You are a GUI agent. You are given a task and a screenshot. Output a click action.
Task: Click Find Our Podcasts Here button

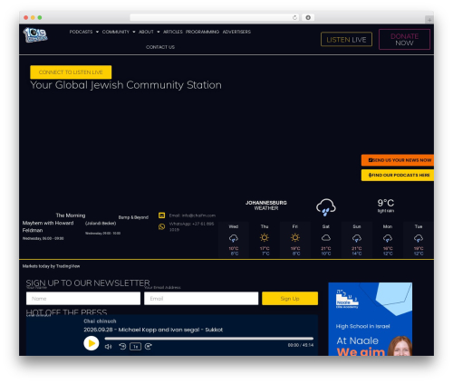398,175
